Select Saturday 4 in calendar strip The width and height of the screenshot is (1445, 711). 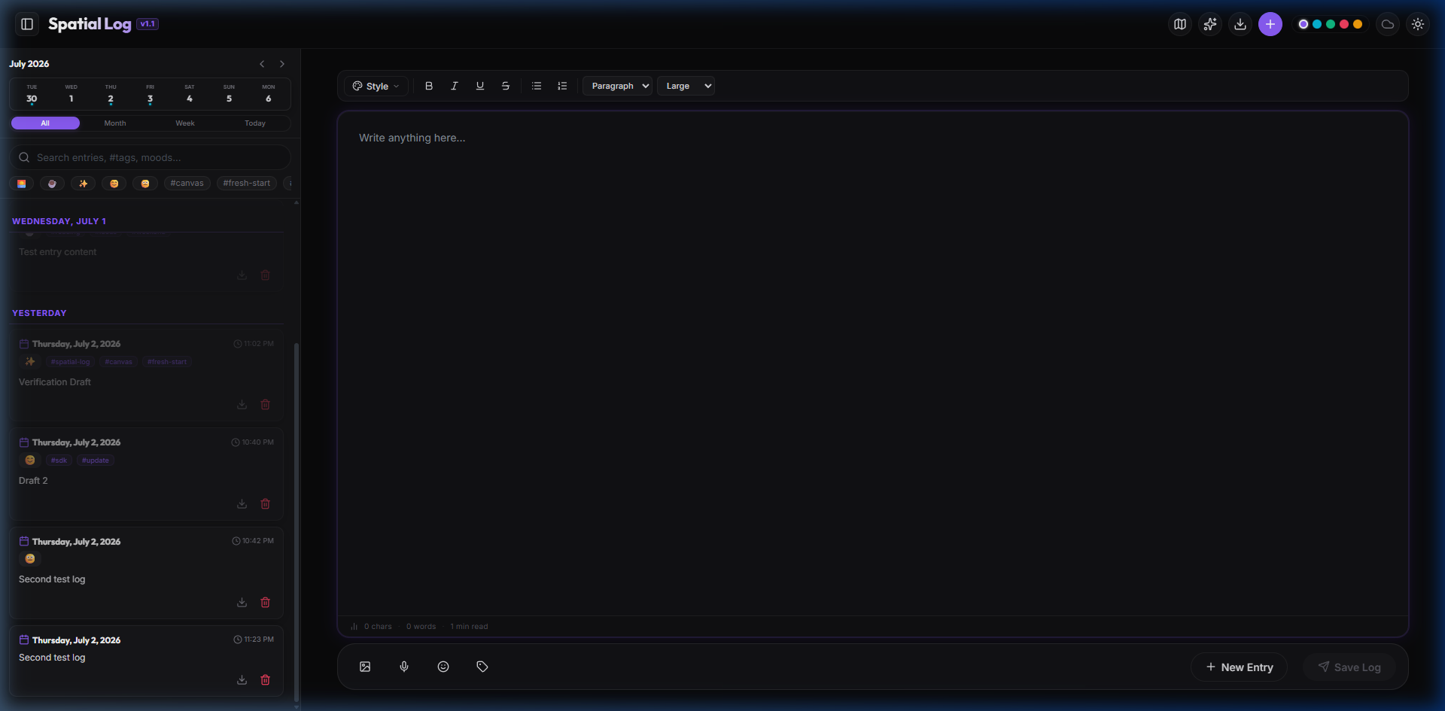(x=190, y=95)
